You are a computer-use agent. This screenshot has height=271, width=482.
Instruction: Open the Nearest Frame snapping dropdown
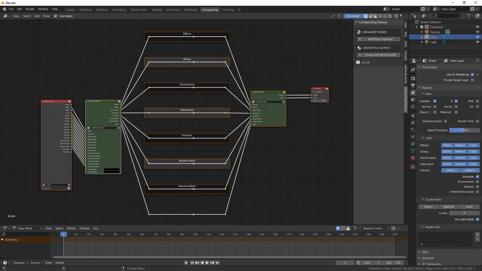(x=375, y=228)
